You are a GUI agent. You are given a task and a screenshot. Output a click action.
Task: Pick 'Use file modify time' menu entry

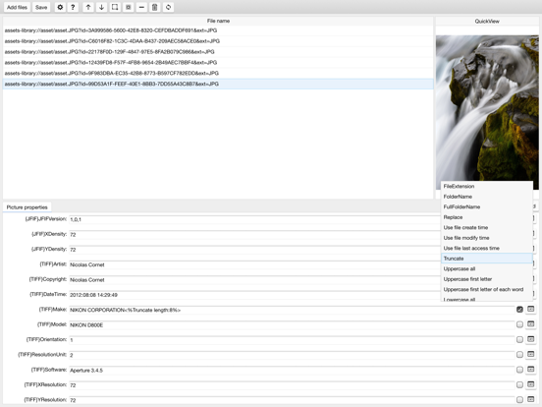click(487, 238)
